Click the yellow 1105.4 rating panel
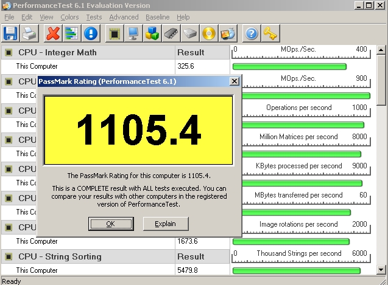This screenshot has width=388, height=285. point(139,130)
